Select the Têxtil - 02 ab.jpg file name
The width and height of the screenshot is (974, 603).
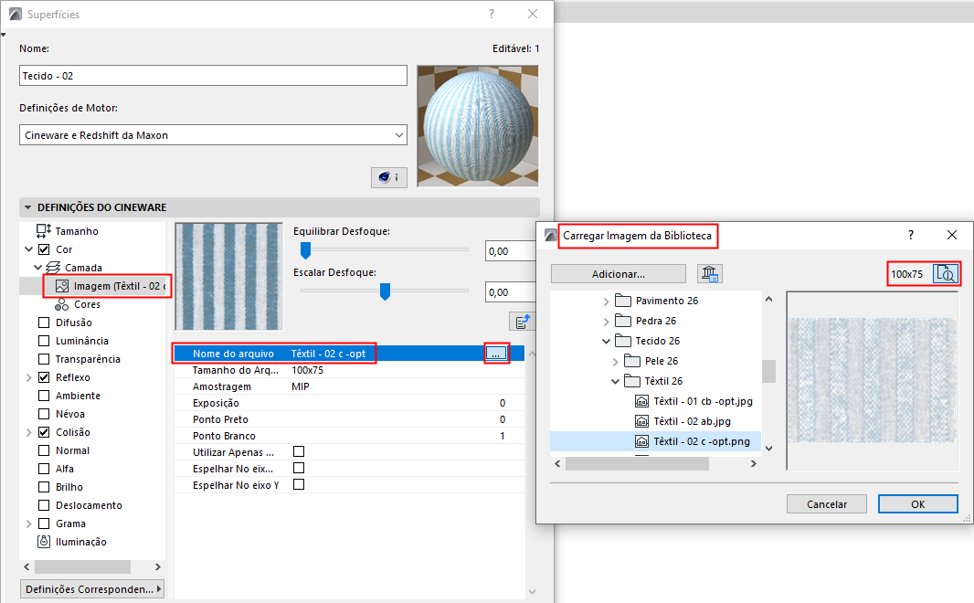coord(692,421)
